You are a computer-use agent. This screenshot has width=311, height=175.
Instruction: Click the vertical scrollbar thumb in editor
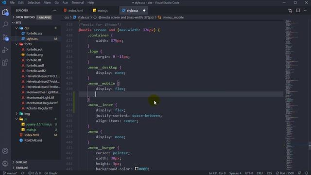(x=310, y=146)
